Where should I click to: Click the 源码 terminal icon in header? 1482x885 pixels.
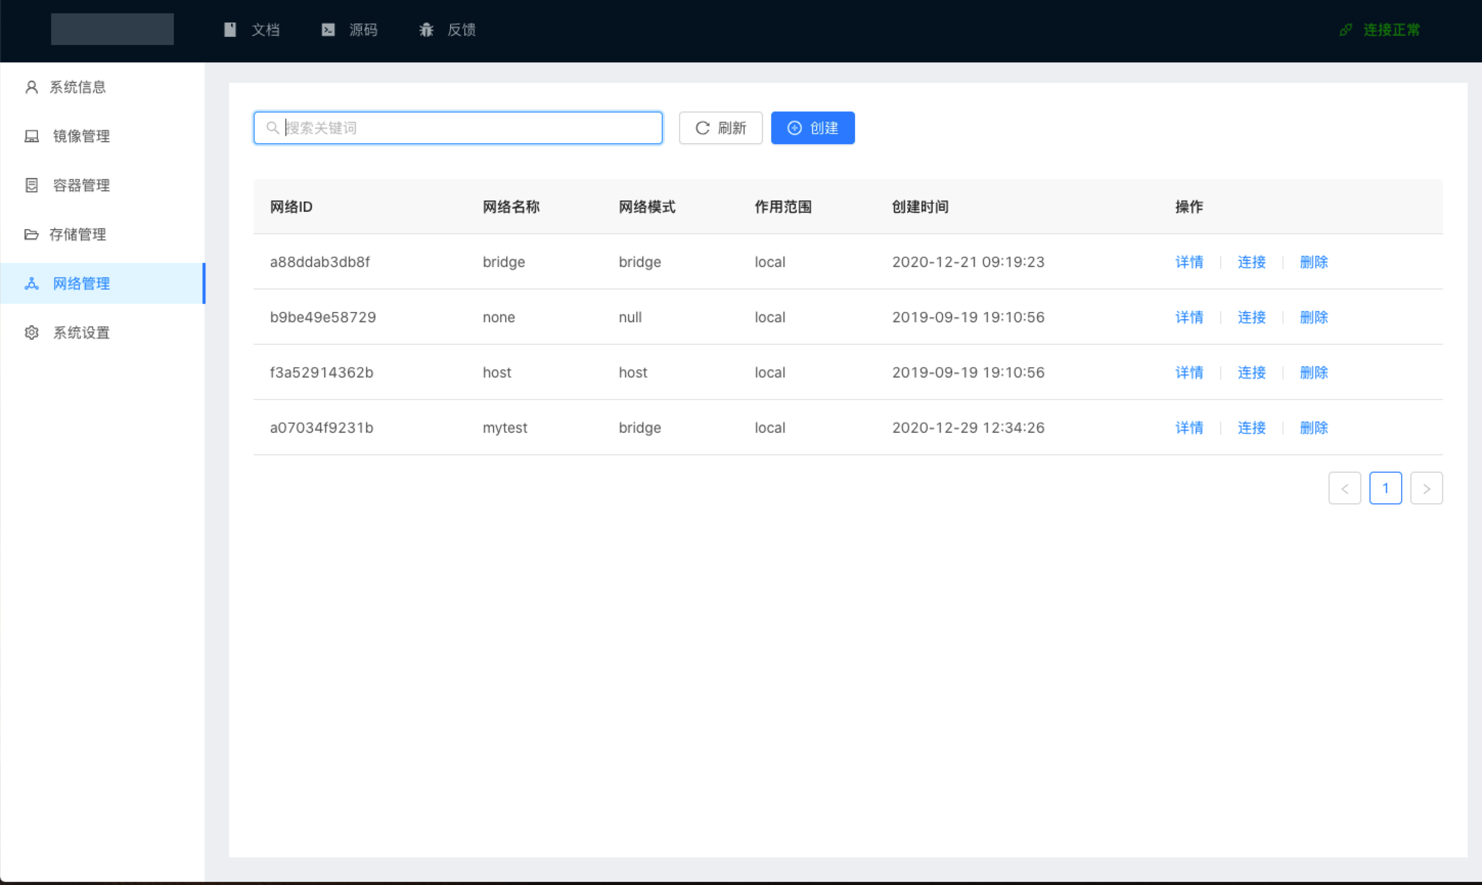pos(328,30)
